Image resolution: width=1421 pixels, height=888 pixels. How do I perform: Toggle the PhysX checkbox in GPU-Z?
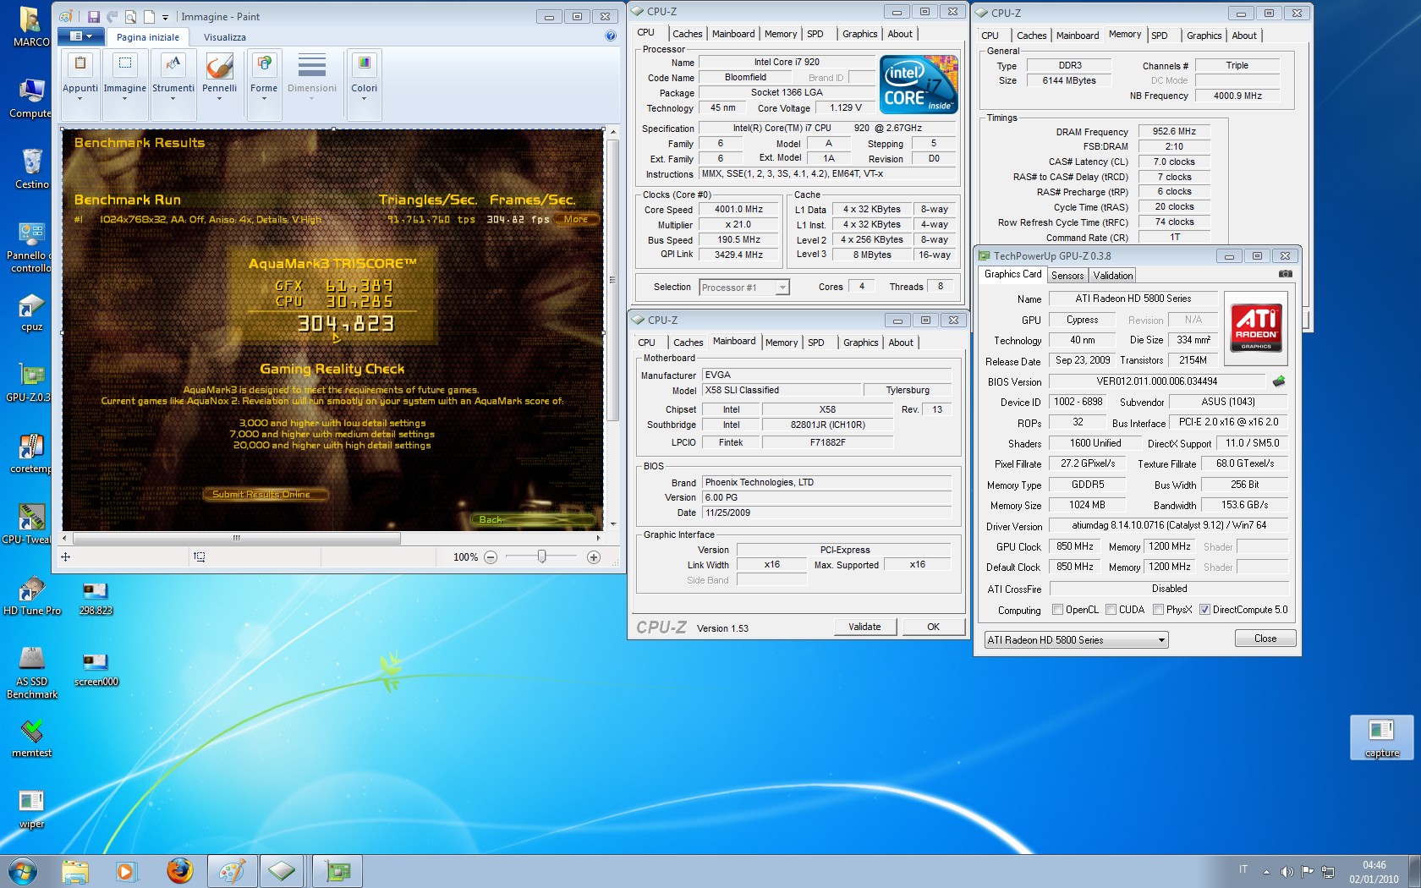(1158, 610)
